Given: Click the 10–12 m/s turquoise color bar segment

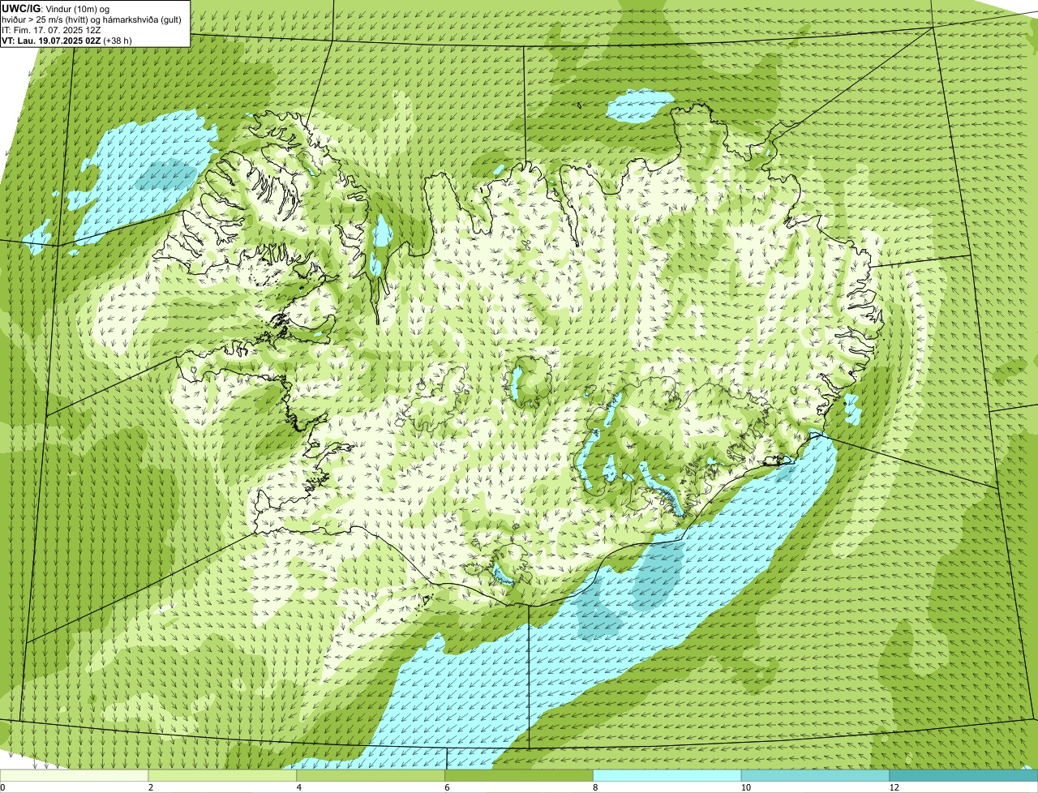Looking at the screenshot, I should click(816, 775).
